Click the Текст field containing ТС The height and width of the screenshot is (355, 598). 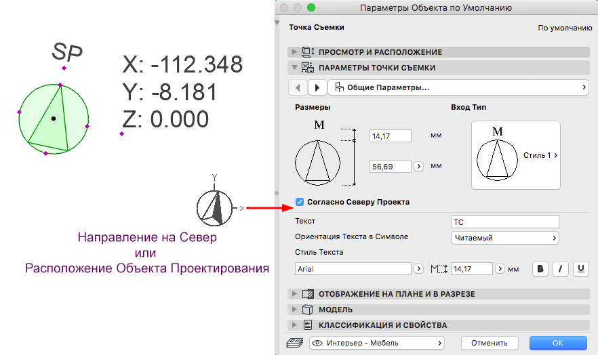click(504, 222)
